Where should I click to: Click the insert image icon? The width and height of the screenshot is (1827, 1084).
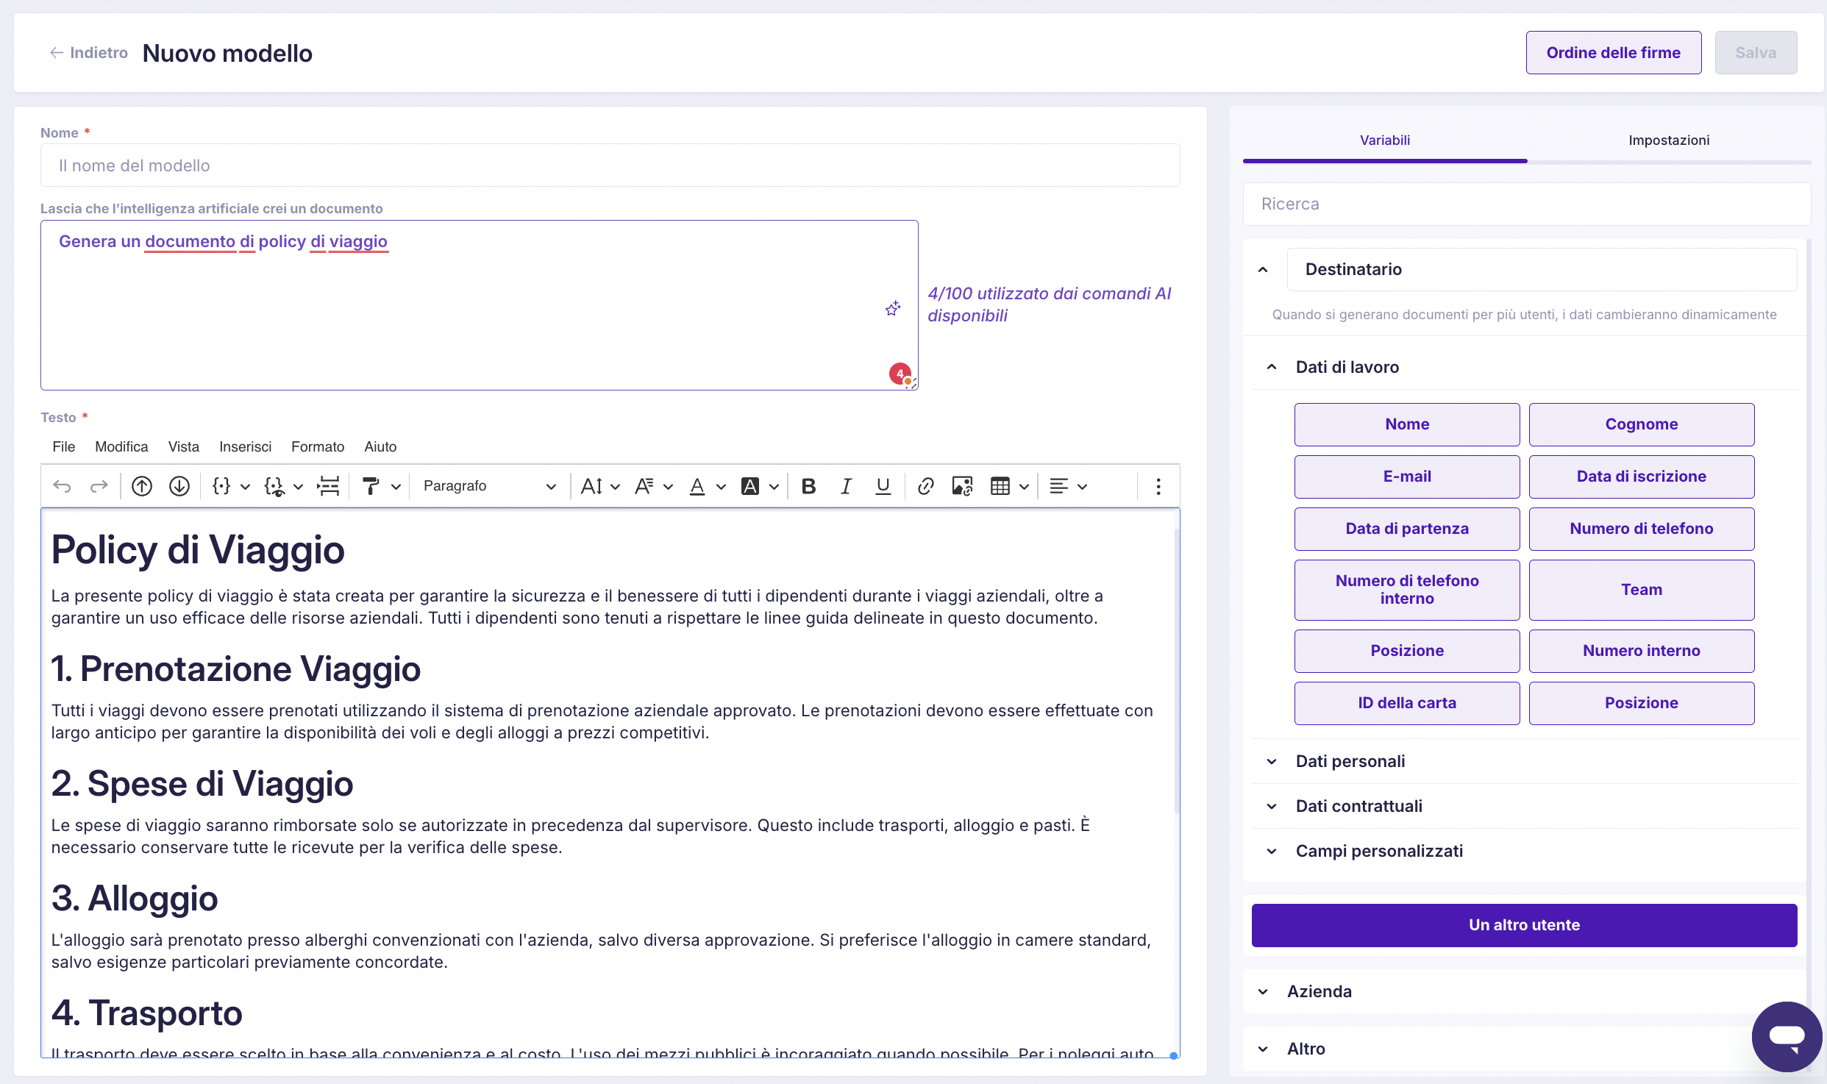tap(962, 486)
